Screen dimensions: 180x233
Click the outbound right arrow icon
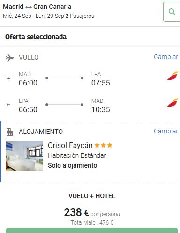pos(8,78)
